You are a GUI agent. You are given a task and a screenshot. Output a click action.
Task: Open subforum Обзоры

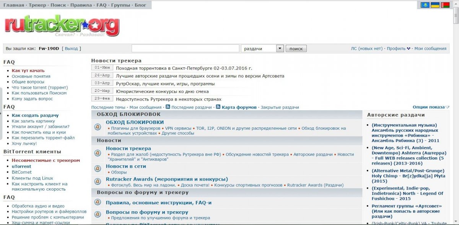click(x=119, y=172)
